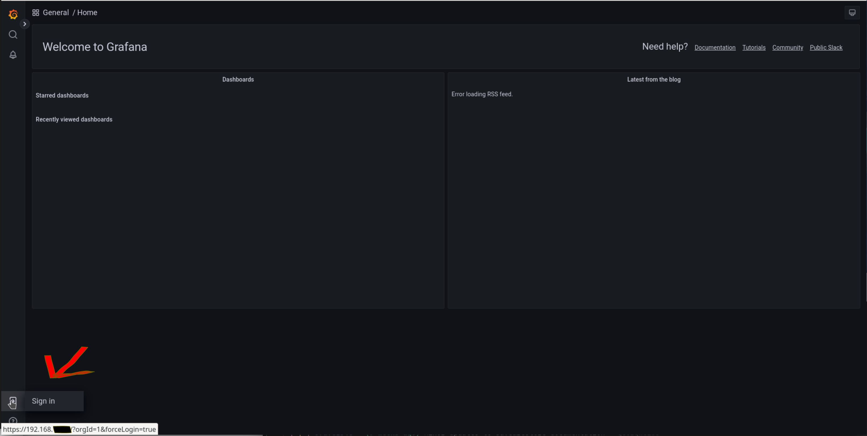Click the Grafana logo in the sidebar
Viewport: 867px width, 436px height.
(13, 14)
